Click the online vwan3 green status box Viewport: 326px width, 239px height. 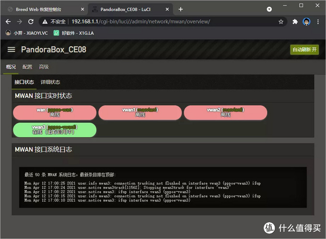[x=54, y=130]
